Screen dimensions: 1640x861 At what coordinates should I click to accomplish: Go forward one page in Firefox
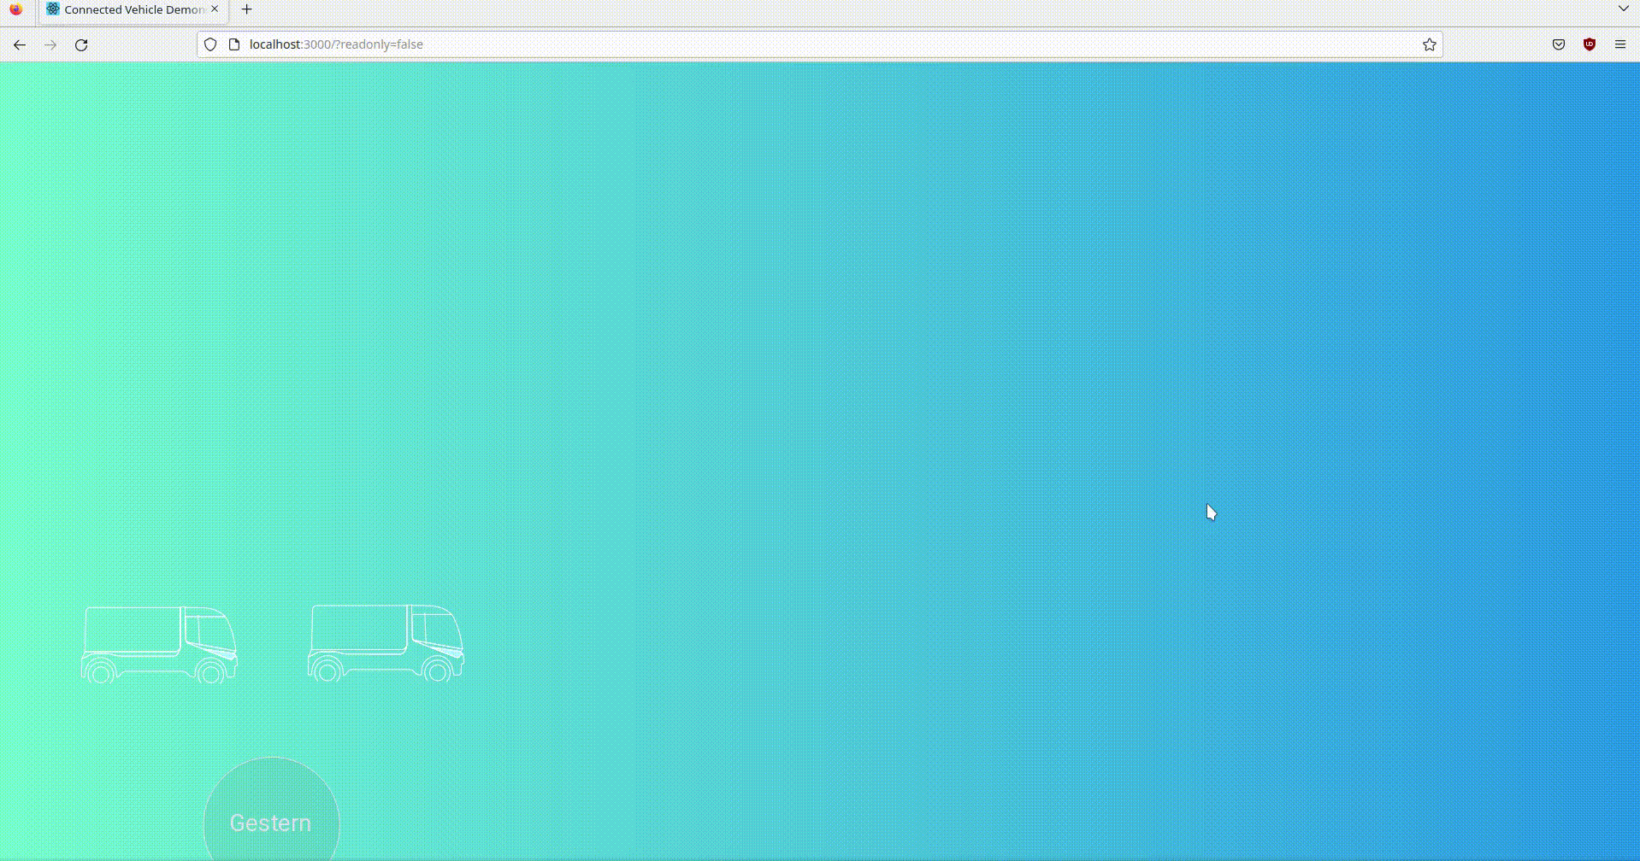(x=50, y=44)
